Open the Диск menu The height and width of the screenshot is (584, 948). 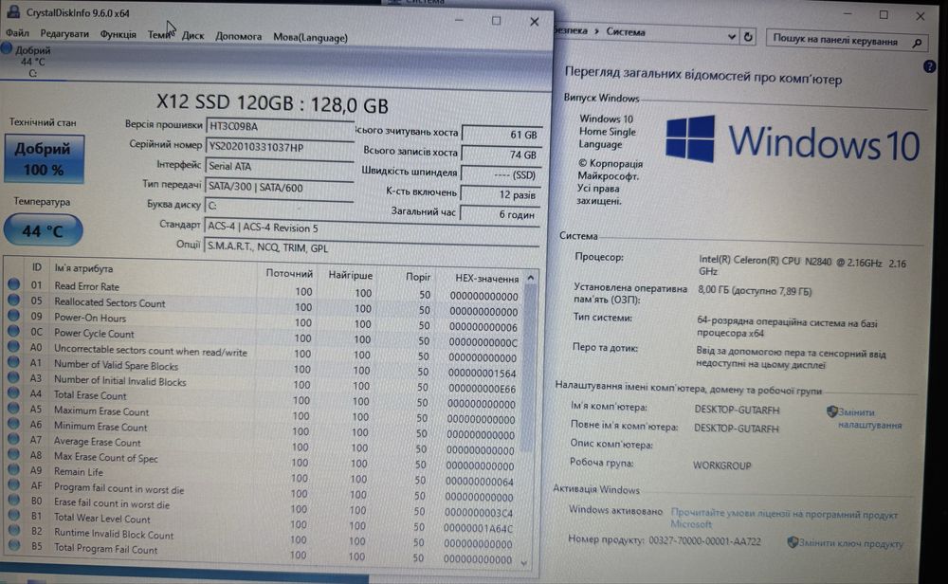tap(192, 36)
